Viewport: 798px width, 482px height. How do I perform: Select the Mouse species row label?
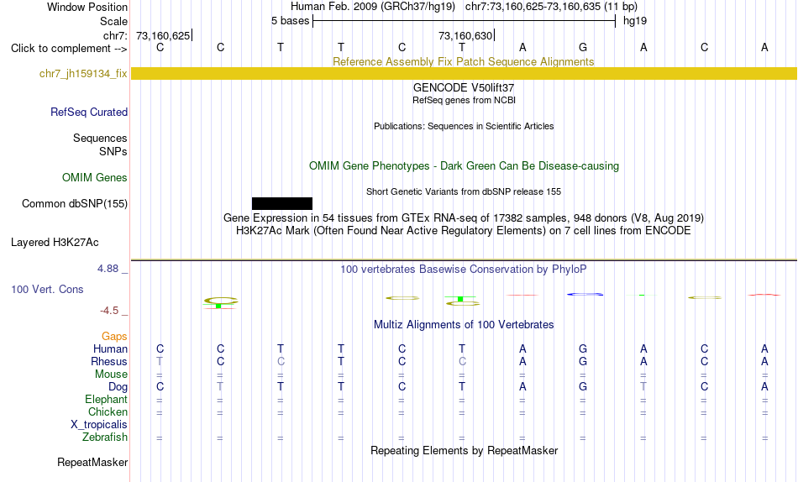tap(111, 375)
